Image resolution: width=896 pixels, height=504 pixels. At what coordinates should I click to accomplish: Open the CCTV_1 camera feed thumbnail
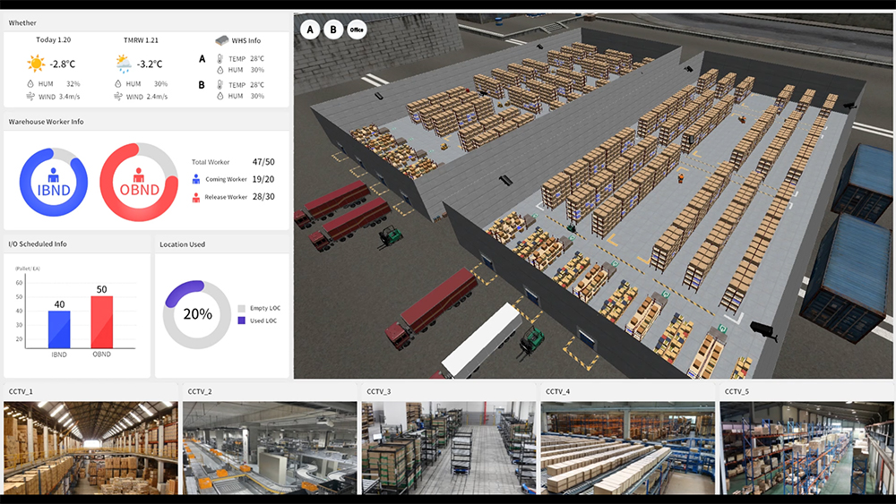90,448
